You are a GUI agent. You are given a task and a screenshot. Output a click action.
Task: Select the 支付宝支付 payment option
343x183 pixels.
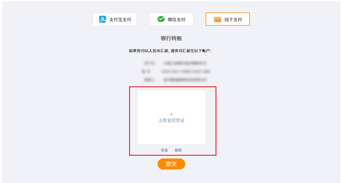[115, 19]
